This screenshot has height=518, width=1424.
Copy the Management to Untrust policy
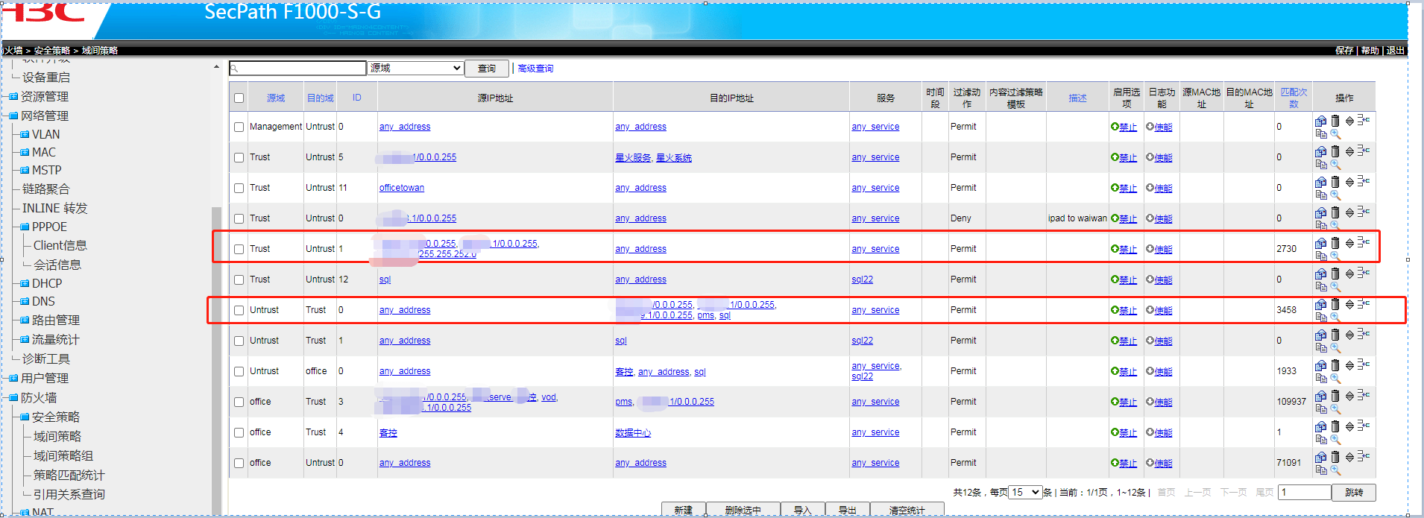(x=1320, y=134)
